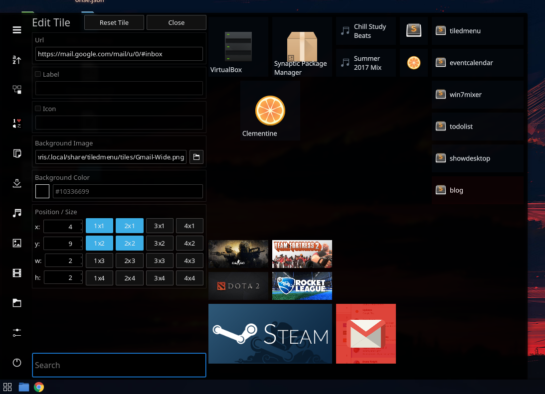
Task: Open the todolist project tile
Action: point(478,127)
